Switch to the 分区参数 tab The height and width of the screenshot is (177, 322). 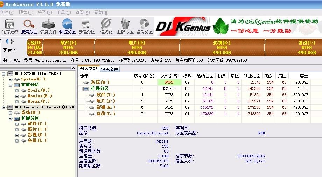point(89,69)
